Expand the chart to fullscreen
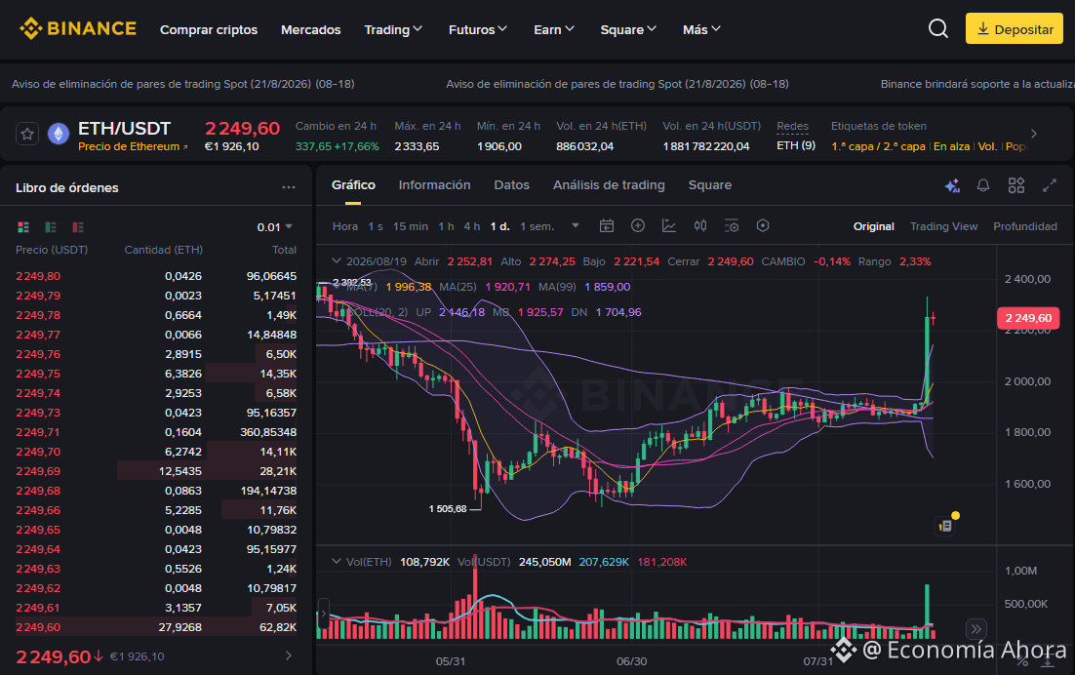 (x=1049, y=185)
